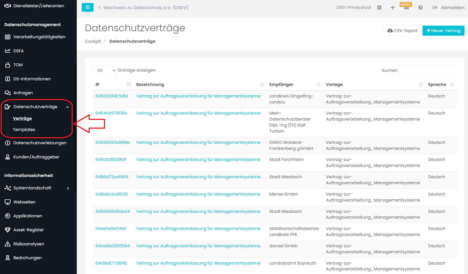Viewport: 468px width, 274px height.
Task: Open the entries-per-page dropdown showing 50
Action: 105,70
